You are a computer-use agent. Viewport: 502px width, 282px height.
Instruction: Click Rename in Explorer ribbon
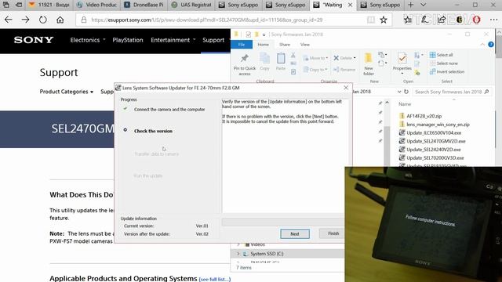(x=344, y=70)
